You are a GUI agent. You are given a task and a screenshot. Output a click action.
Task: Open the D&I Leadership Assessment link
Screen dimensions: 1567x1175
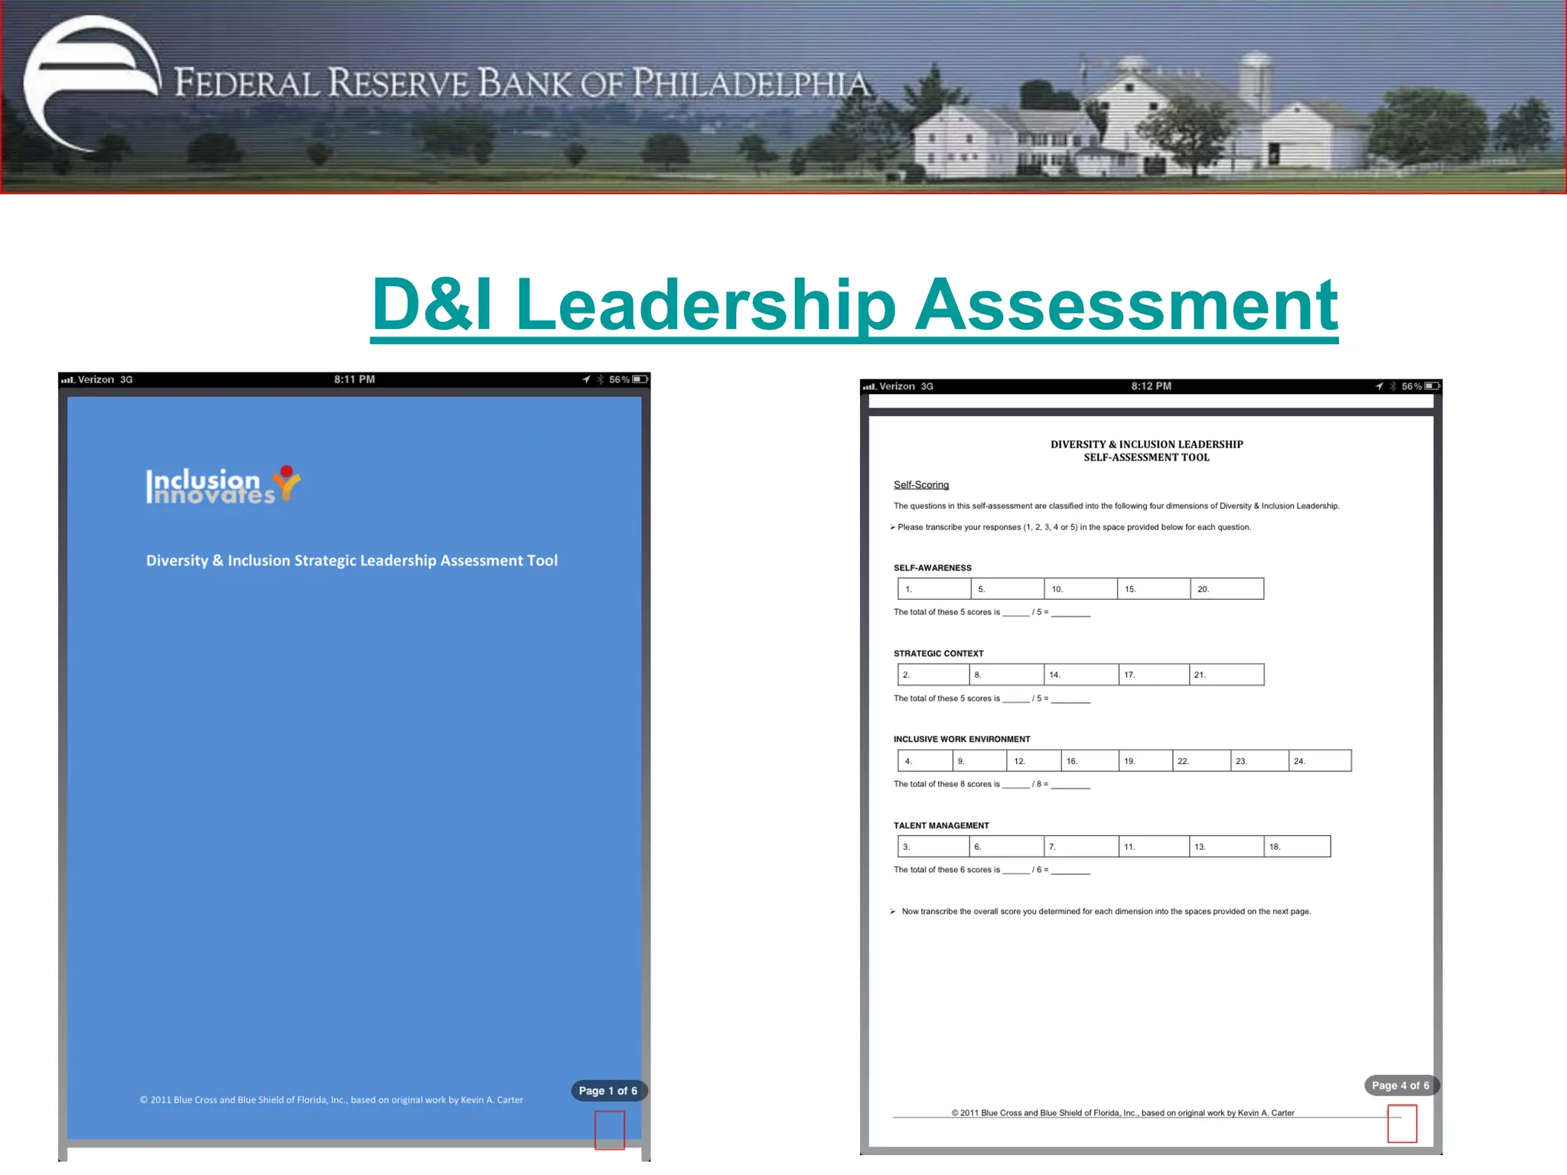click(854, 306)
